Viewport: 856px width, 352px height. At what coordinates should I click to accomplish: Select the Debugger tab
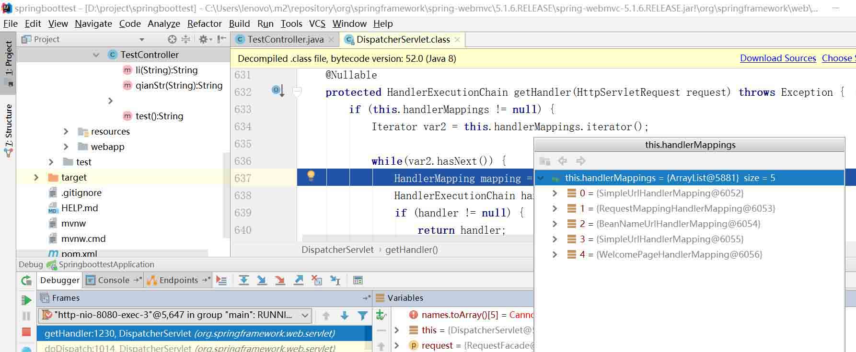click(x=60, y=280)
